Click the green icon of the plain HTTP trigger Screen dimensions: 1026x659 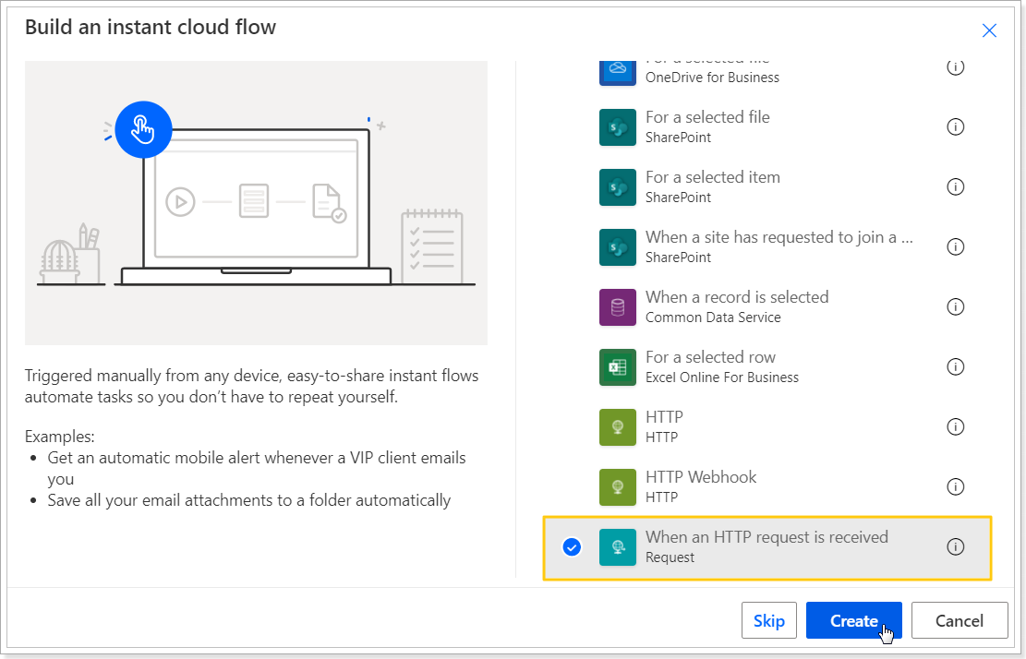point(618,427)
